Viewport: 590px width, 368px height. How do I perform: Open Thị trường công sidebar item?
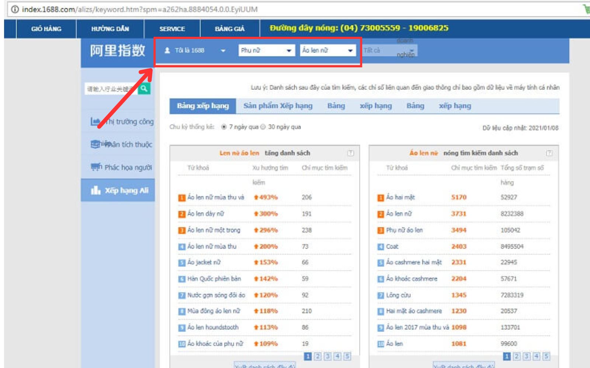tap(118, 121)
